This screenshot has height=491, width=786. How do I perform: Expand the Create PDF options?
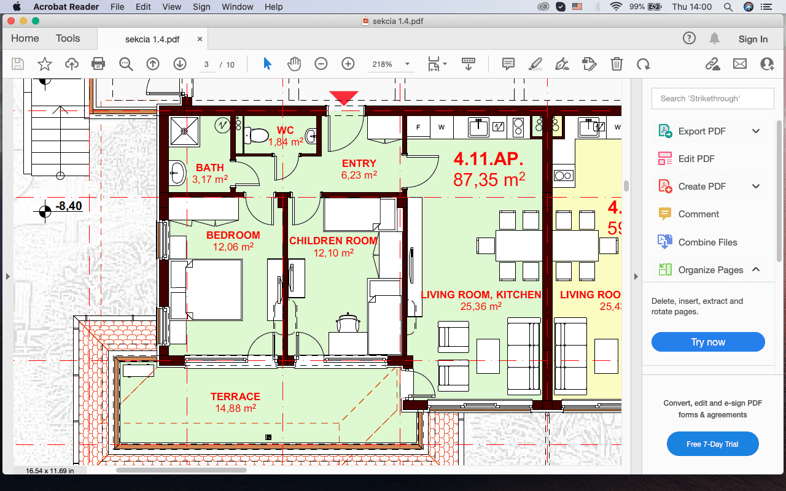[x=756, y=186]
